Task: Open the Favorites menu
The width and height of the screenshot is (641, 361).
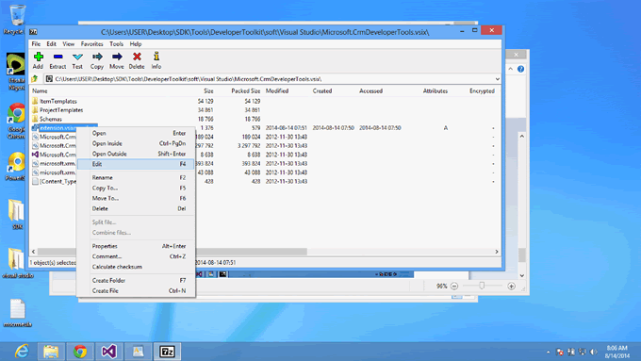Action: 92,43
